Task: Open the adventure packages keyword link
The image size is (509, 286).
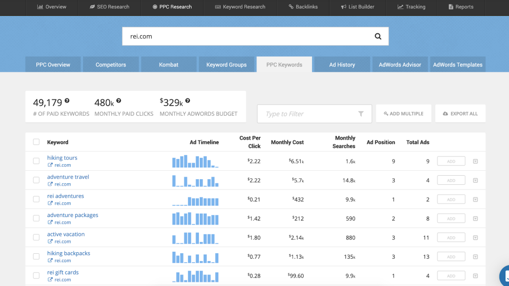Action: tap(73, 215)
